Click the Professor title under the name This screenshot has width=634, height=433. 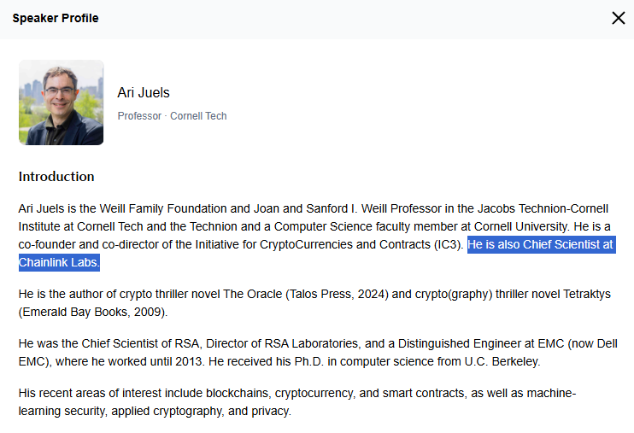pos(139,116)
